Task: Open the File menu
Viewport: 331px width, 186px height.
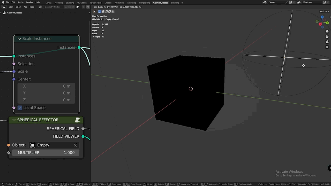Action: coord(8,2)
